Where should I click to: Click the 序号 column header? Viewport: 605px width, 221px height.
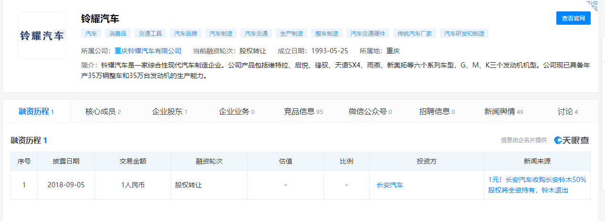tap(24, 161)
